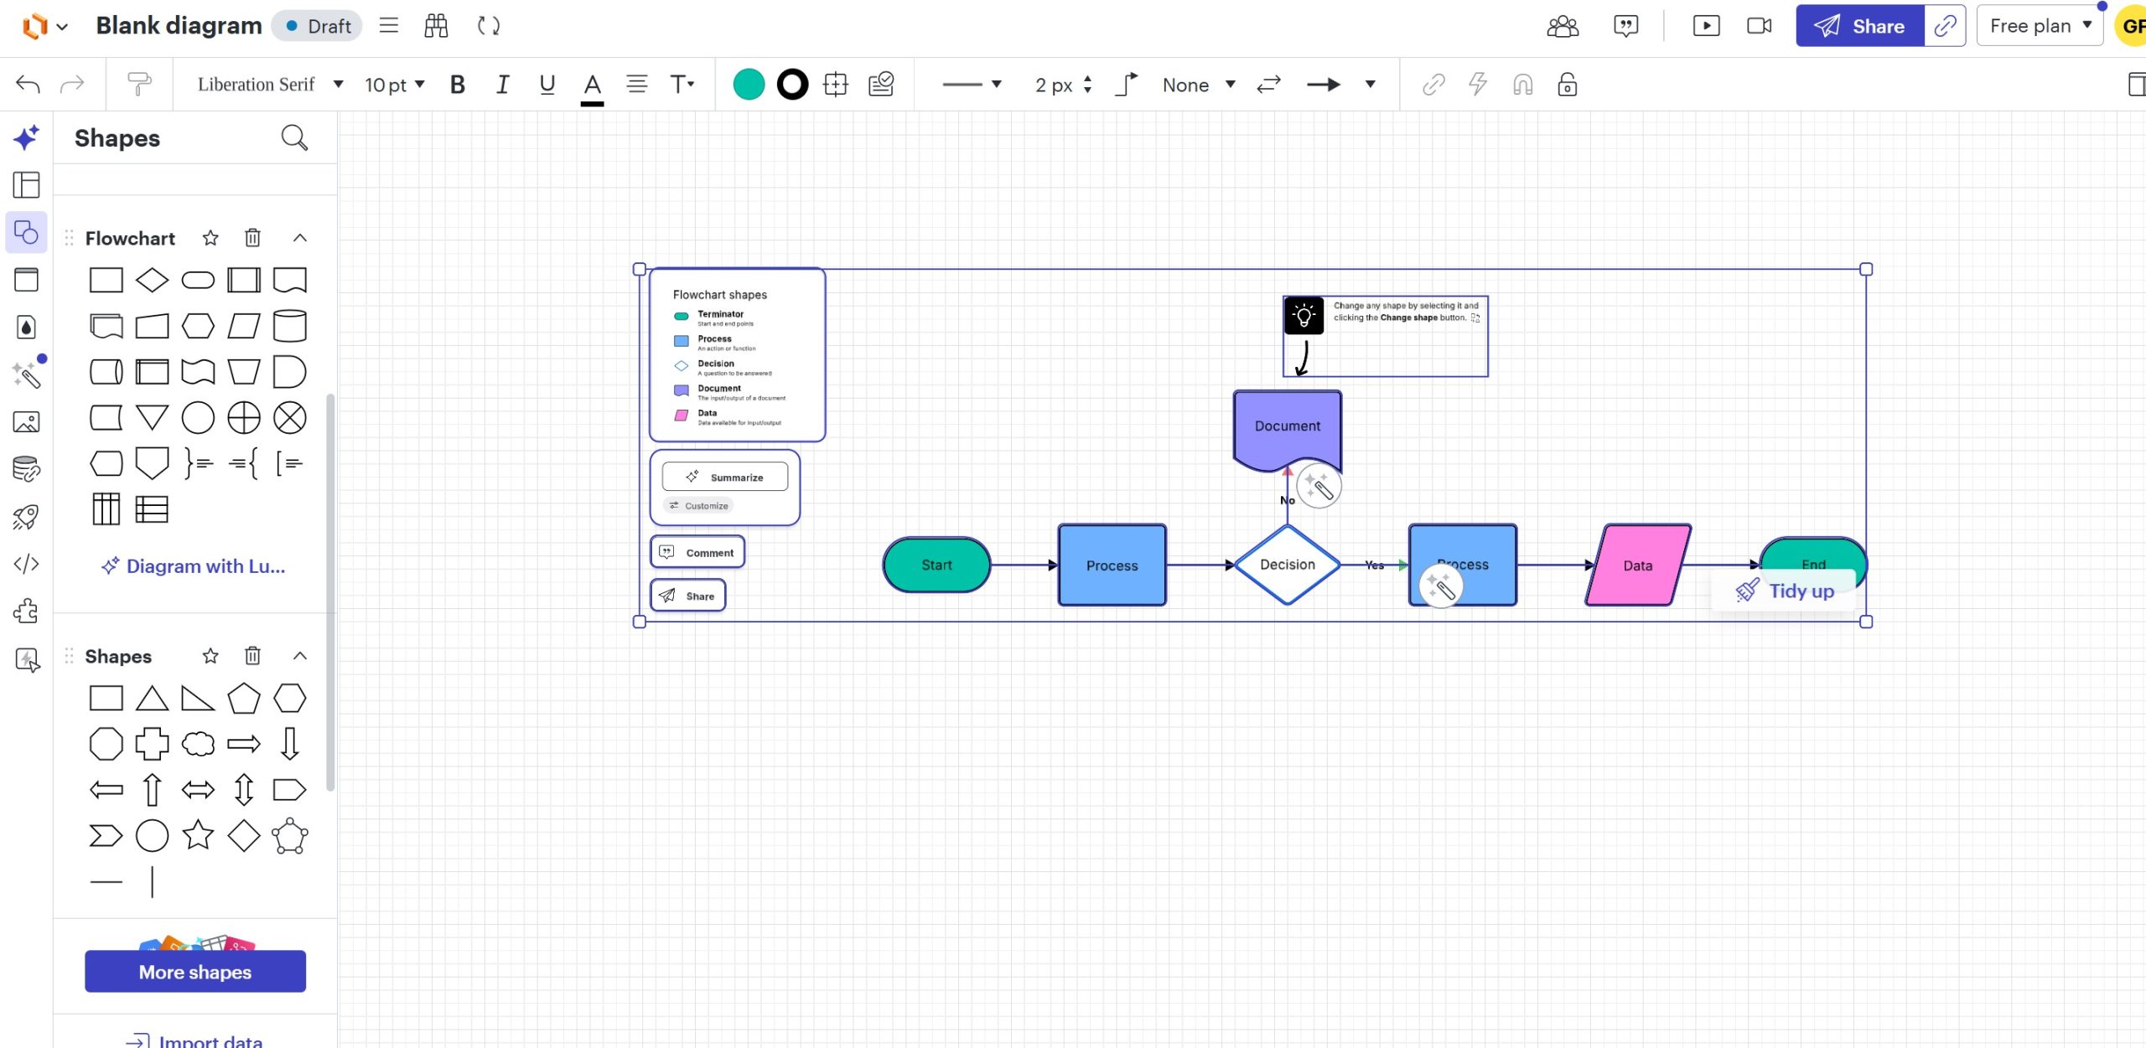
Task: Click the Format Painter icon
Action: click(139, 84)
